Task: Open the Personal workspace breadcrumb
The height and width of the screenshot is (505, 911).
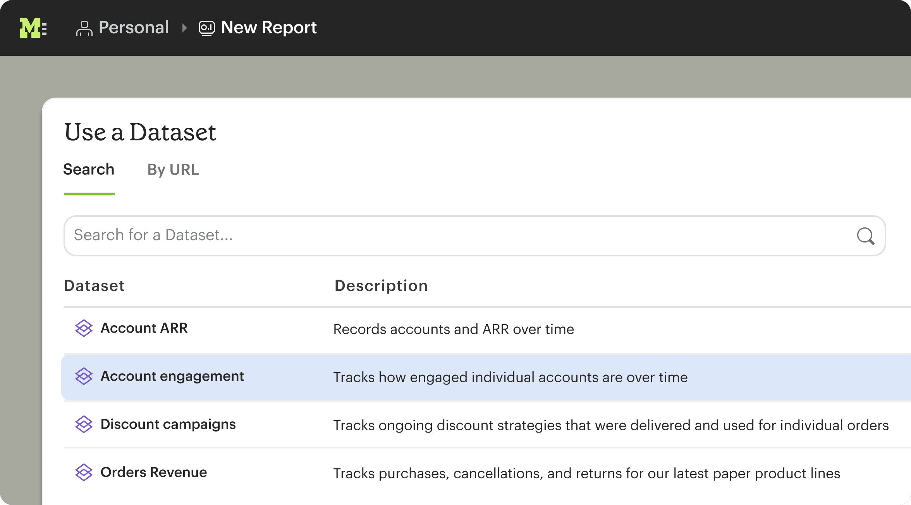Action: (x=134, y=27)
